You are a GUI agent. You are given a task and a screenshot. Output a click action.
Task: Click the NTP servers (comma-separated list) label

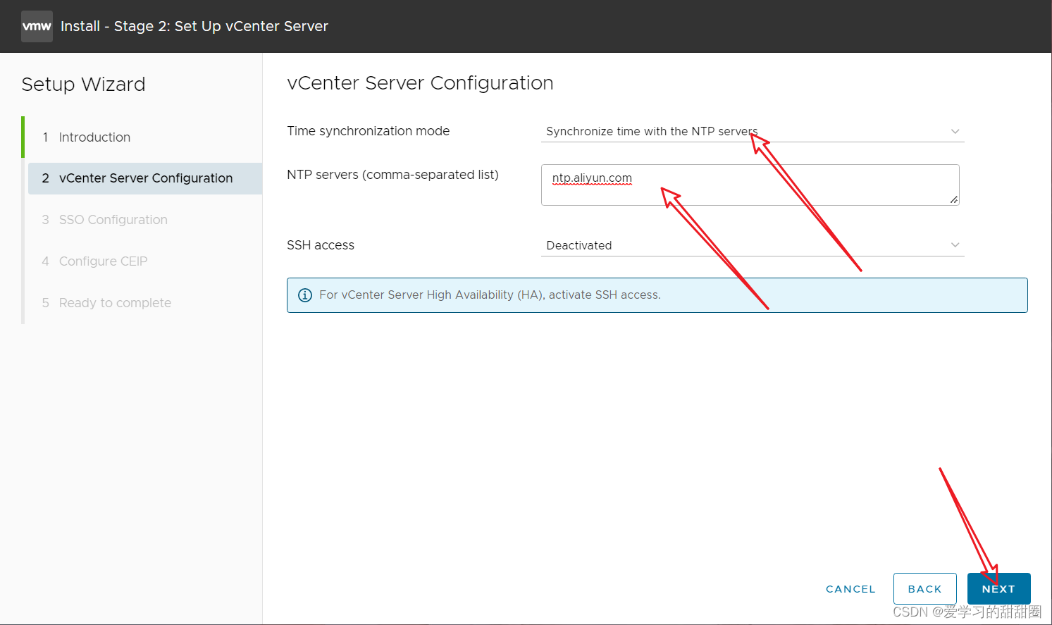(x=392, y=175)
